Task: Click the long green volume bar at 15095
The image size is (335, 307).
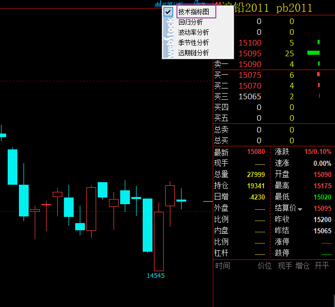Action: coord(313,53)
